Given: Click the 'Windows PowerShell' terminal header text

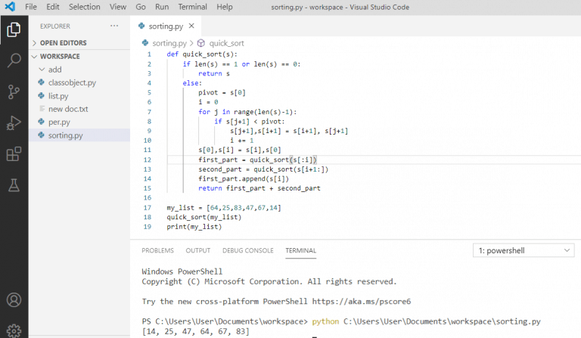Looking at the screenshot, I should 182,271.
